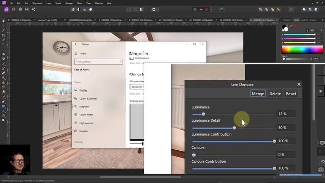Click the Luminance 12 % value field
This screenshot has height=183, width=325.
(285, 114)
